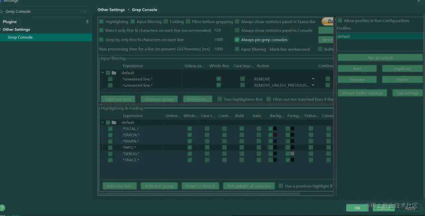Open Tail settings

[408, 93]
